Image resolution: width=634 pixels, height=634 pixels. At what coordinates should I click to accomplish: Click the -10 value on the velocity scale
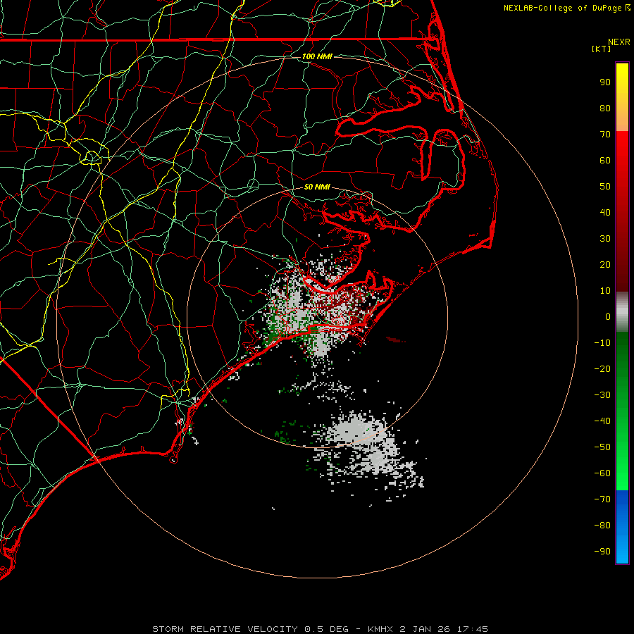coord(602,343)
